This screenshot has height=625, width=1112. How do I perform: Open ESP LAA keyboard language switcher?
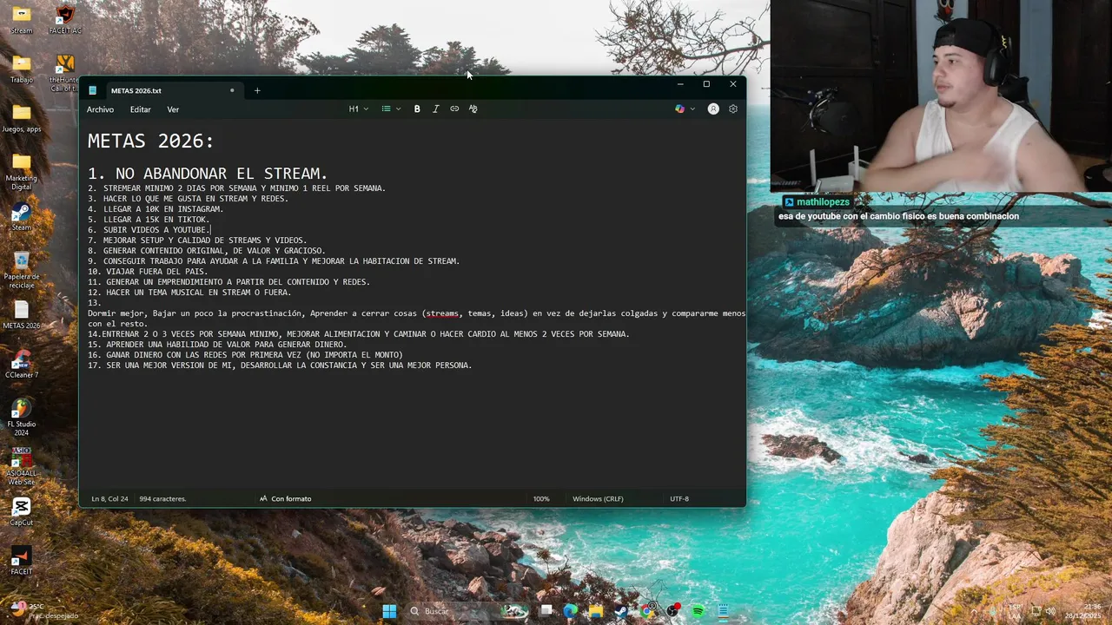(x=1016, y=611)
